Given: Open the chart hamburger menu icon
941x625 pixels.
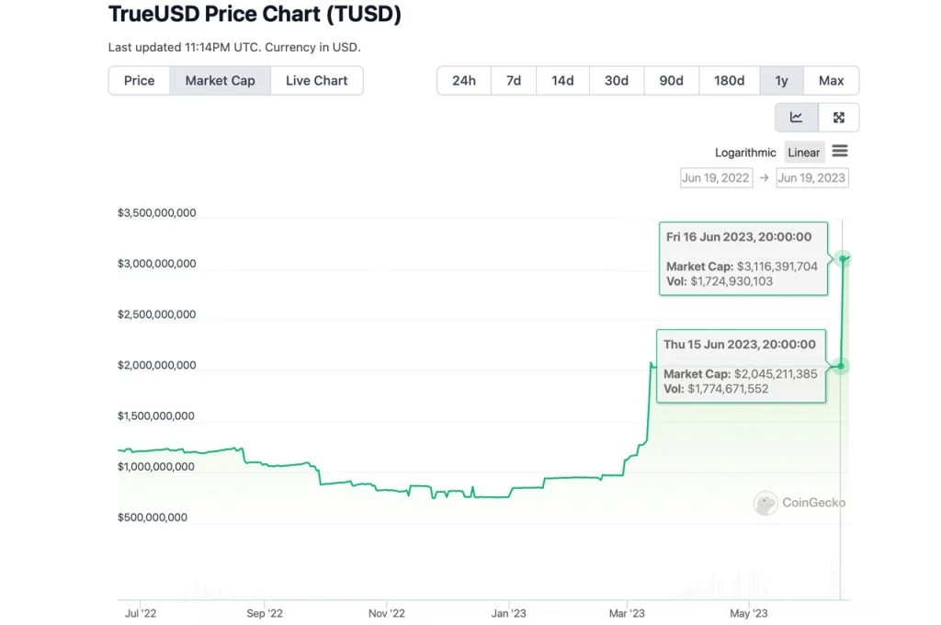Looking at the screenshot, I should pos(840,152).
